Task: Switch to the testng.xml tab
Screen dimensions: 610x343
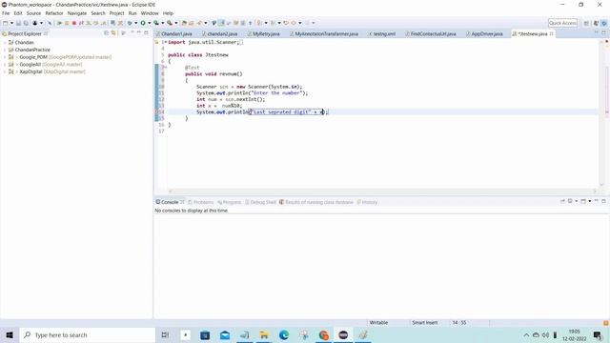Action: tap(381, 34)
